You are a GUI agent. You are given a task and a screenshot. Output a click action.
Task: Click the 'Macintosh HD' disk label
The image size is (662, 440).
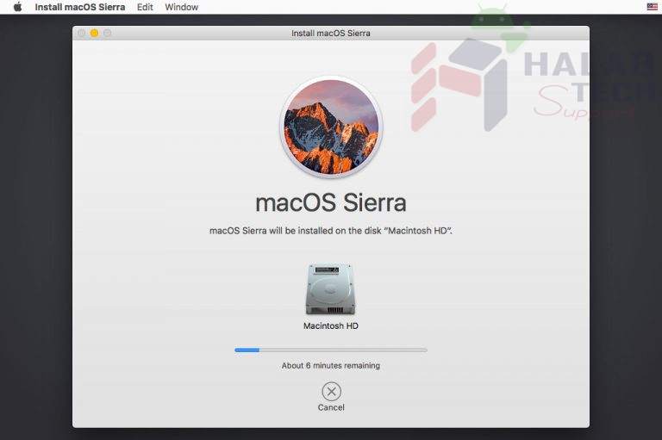331,326
